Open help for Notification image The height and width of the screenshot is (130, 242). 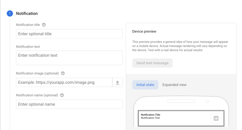[63, 73]
